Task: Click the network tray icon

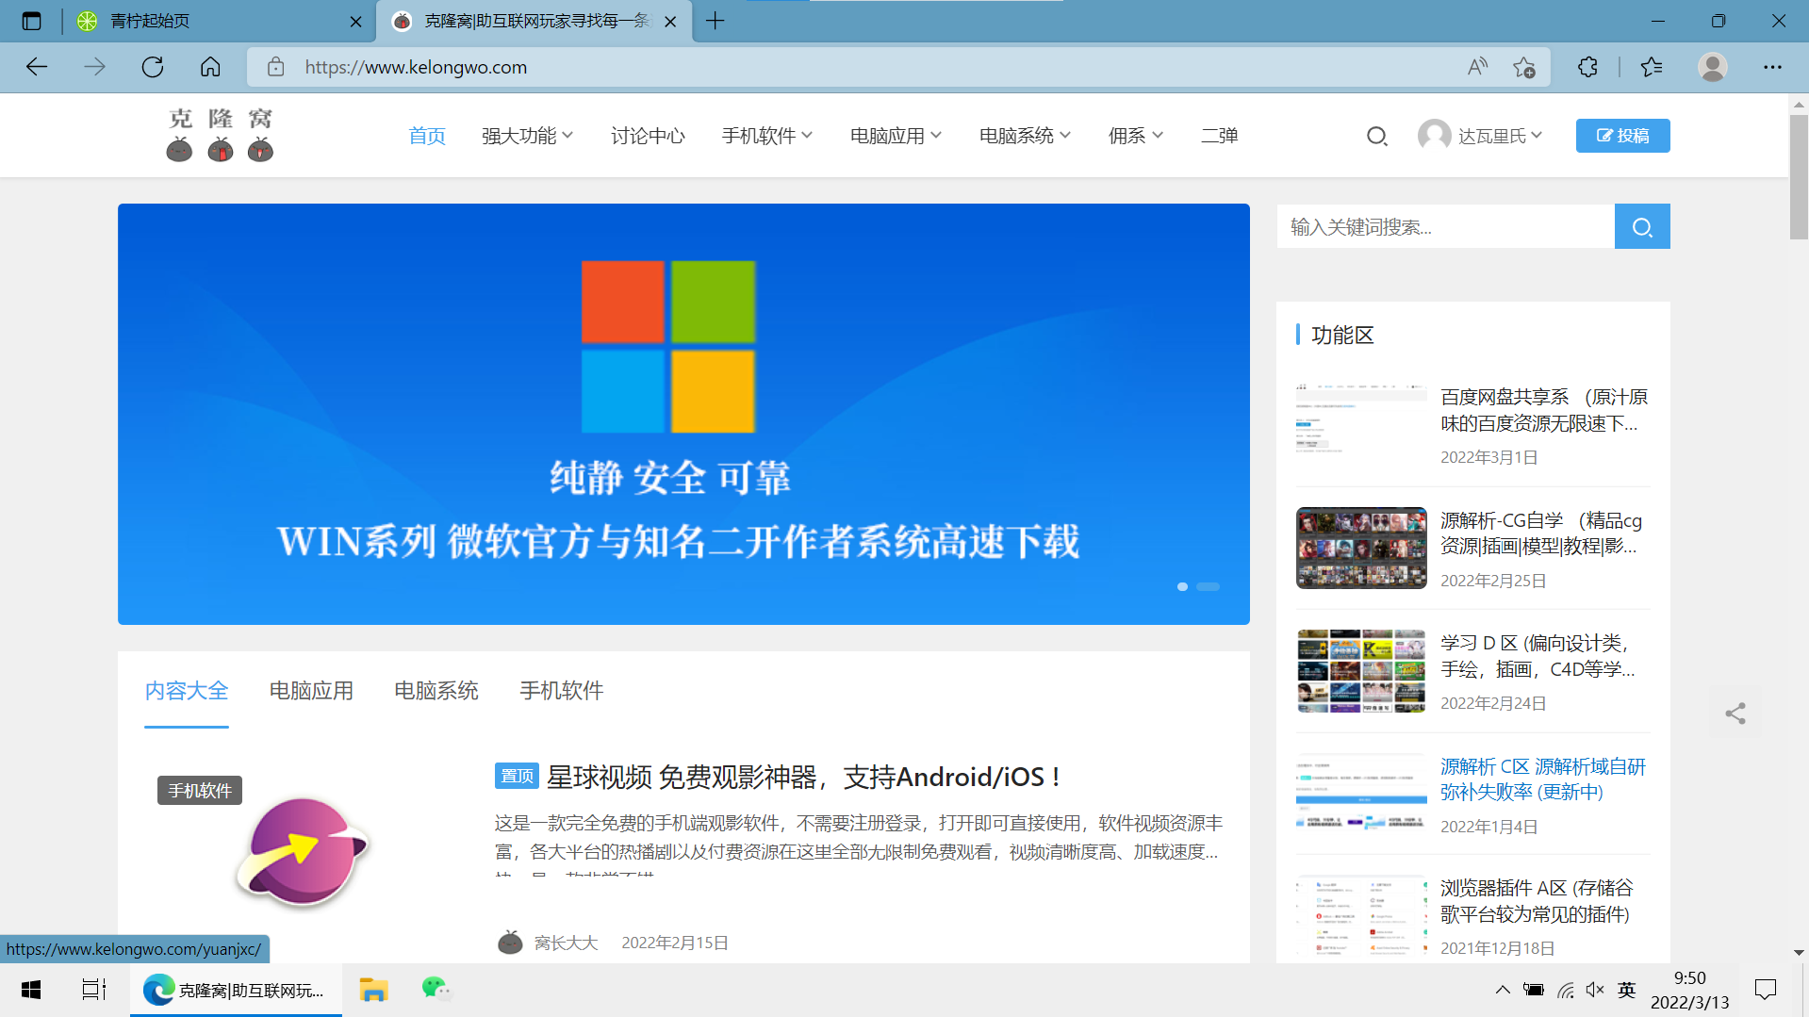Action: 1565,990
